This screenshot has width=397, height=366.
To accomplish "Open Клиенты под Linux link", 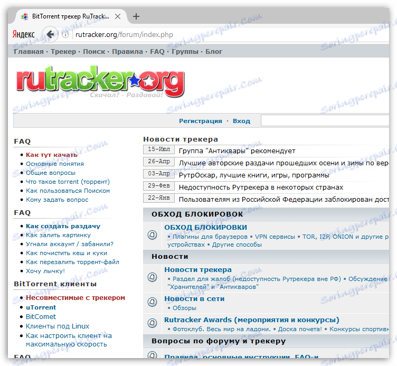I will [x=58, y=326].
